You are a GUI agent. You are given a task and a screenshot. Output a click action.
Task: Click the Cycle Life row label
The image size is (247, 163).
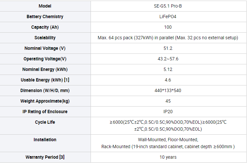tap(45, 122)
